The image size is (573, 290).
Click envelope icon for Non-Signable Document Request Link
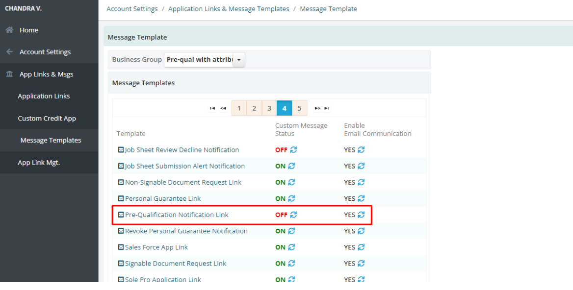tap(121, 182)
